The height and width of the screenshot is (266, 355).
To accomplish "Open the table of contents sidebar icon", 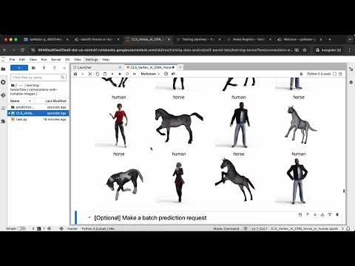I will pyautogui.click(x=3, y=109).
